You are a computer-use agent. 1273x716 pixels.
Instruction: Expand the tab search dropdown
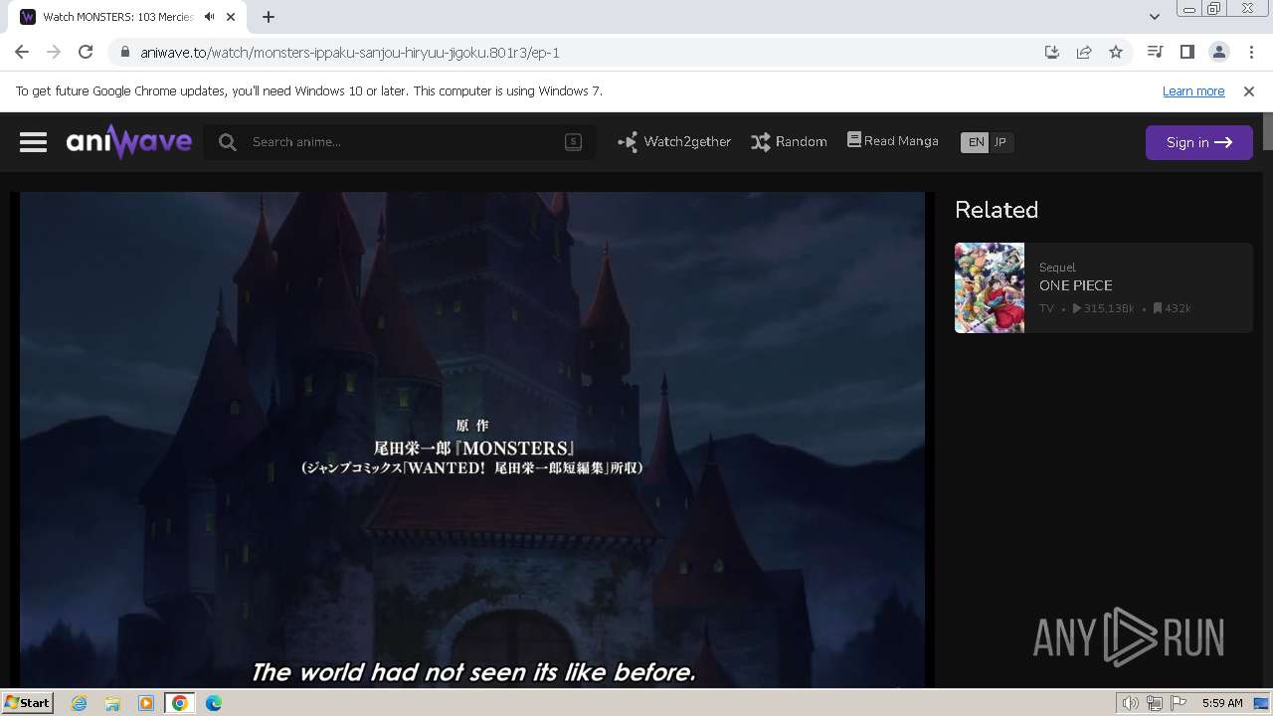(1154, 17)
